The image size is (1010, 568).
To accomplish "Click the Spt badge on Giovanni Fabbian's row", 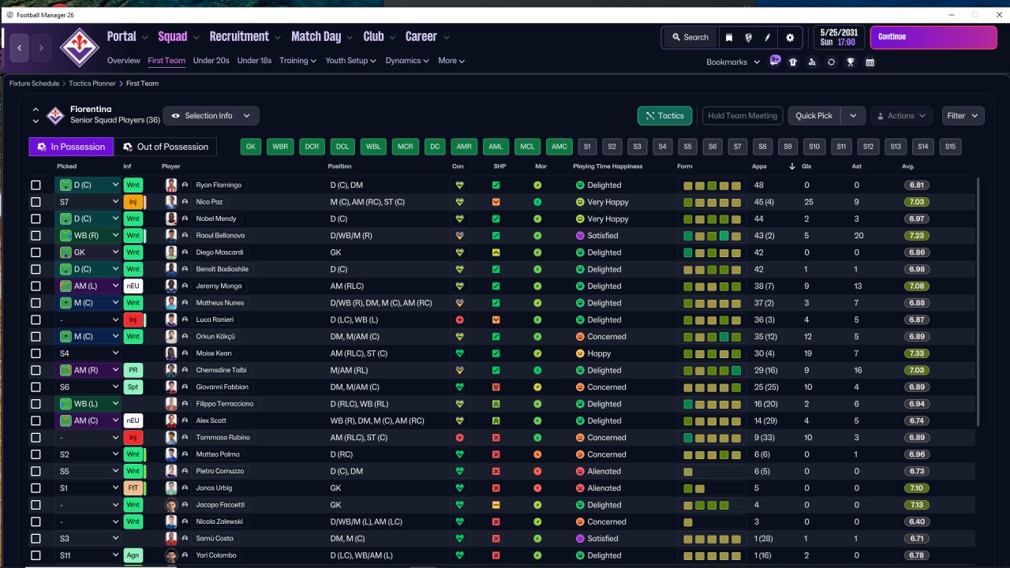I will [133, 387].
